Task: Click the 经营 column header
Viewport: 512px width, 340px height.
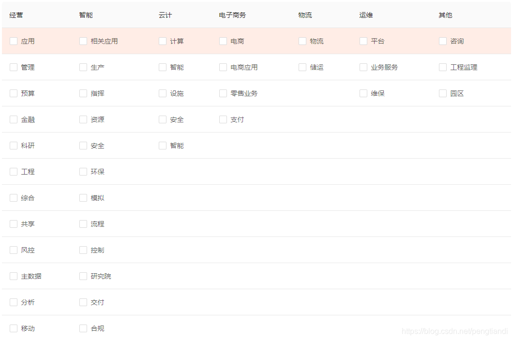Action: 16,15
